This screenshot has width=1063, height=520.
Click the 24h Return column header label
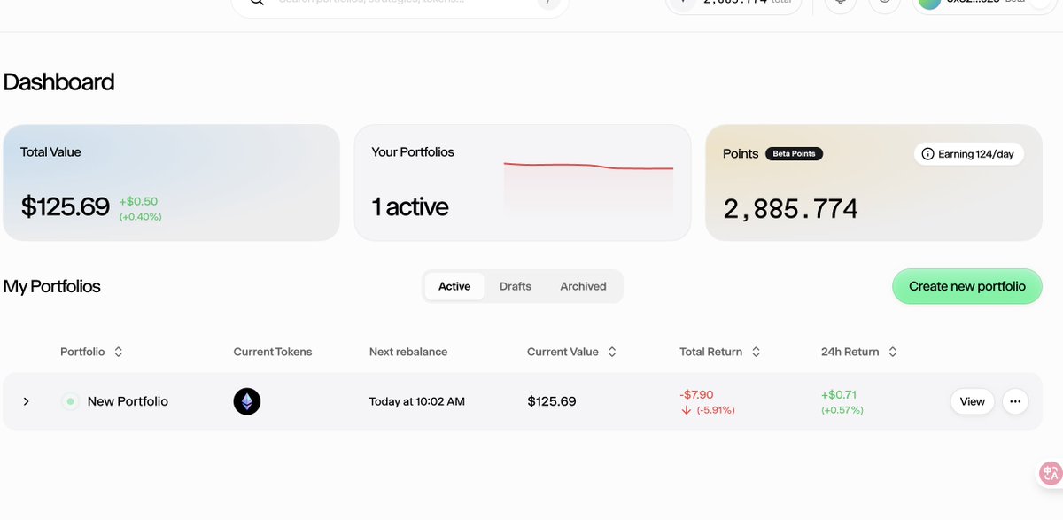[x=850, y=352]
